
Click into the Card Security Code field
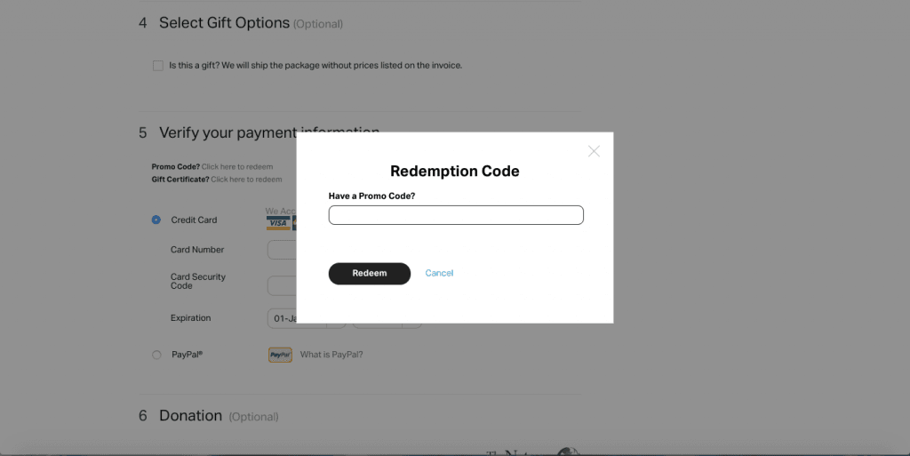coord(282,285)
